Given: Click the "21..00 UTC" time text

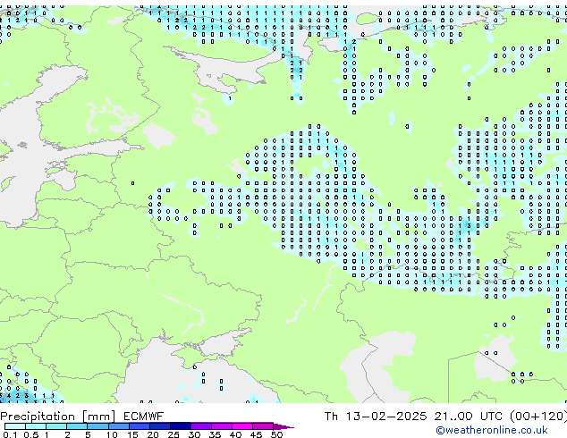Looking at the screenshot, I should click(469, 417).
